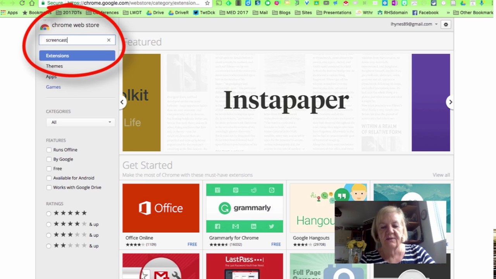The image size is (496, 279).
Task: Open the MED 2017 bookmark folder
Action: click(x=234, y=12)
